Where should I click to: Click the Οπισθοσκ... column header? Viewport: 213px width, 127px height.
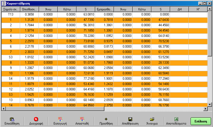coord(29,9)
